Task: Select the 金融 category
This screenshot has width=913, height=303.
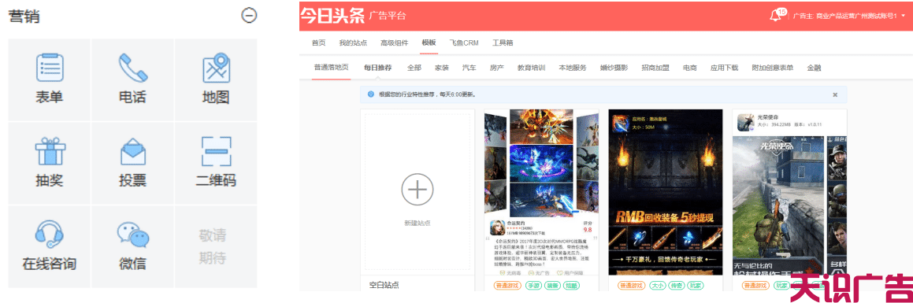Action: [814, 68]
